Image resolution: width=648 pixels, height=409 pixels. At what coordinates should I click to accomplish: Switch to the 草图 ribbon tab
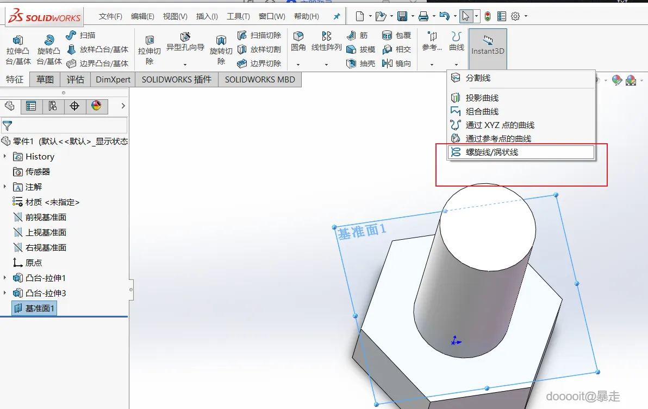point(45,80)
